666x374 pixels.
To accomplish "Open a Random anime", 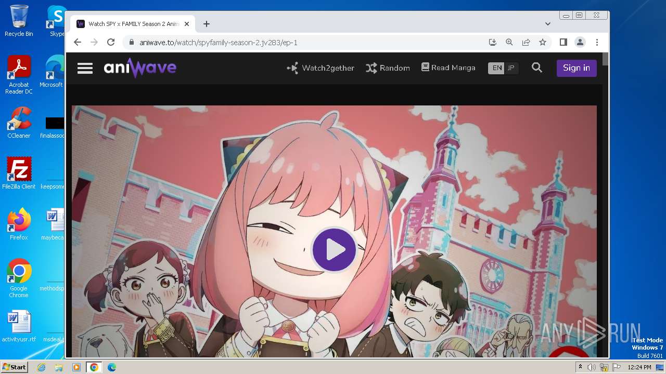I will (x=388, y=68).
